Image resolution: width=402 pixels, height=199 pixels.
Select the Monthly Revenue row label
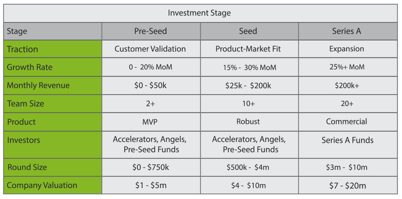tap(38, 86)
